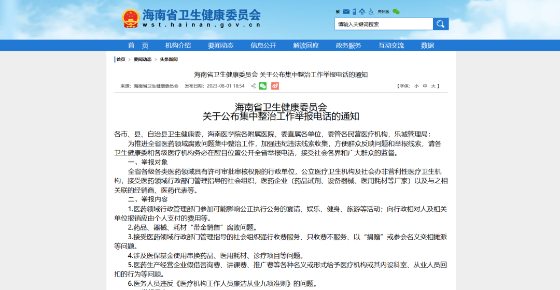Click the share icon beside publish date
Screen dimensions: 560x290
253,86
